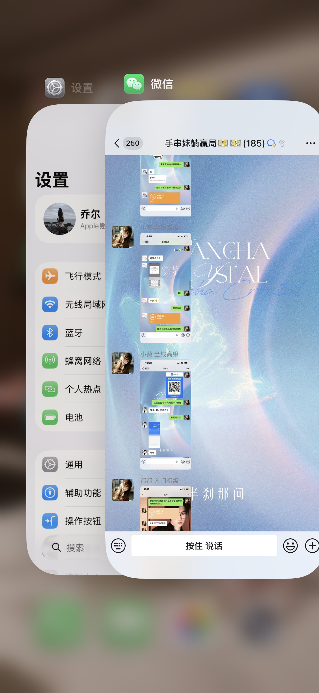The image size is (319, 693).
Task: Open 个人热点 personal hotspot settings
Action: tap(70, 389)
